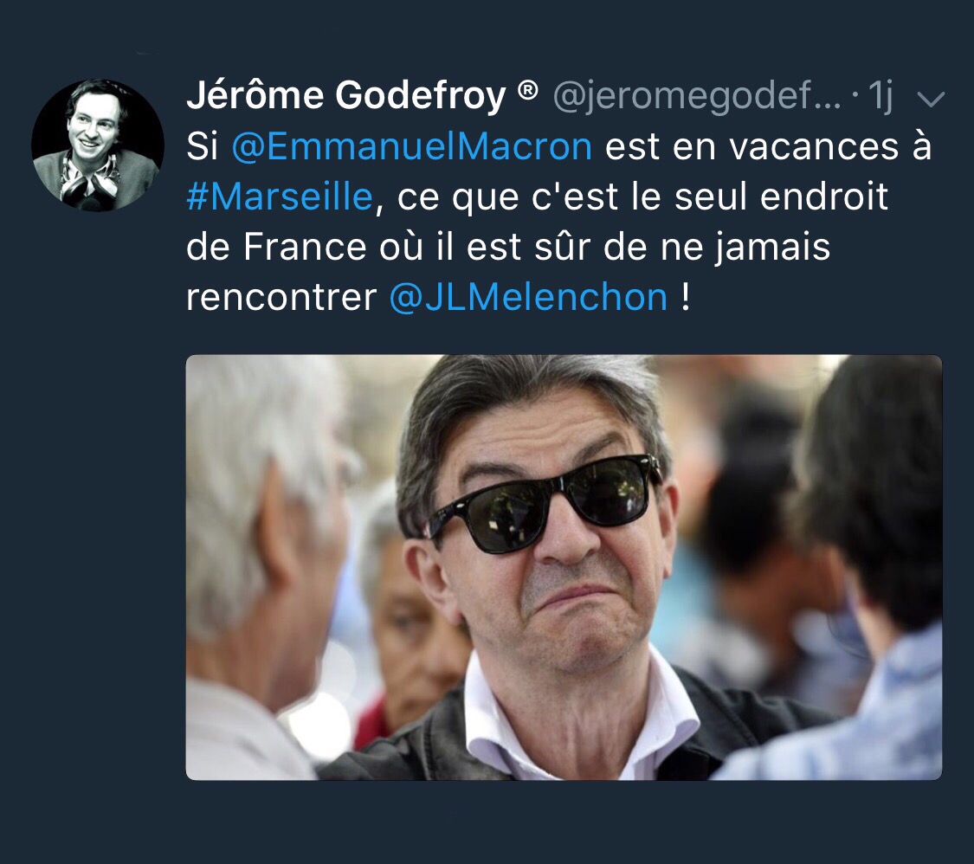This screenshot has width=974, height=864.
Task: Click the phrase "de France" in the tweet
Action: tap(276, 247)
